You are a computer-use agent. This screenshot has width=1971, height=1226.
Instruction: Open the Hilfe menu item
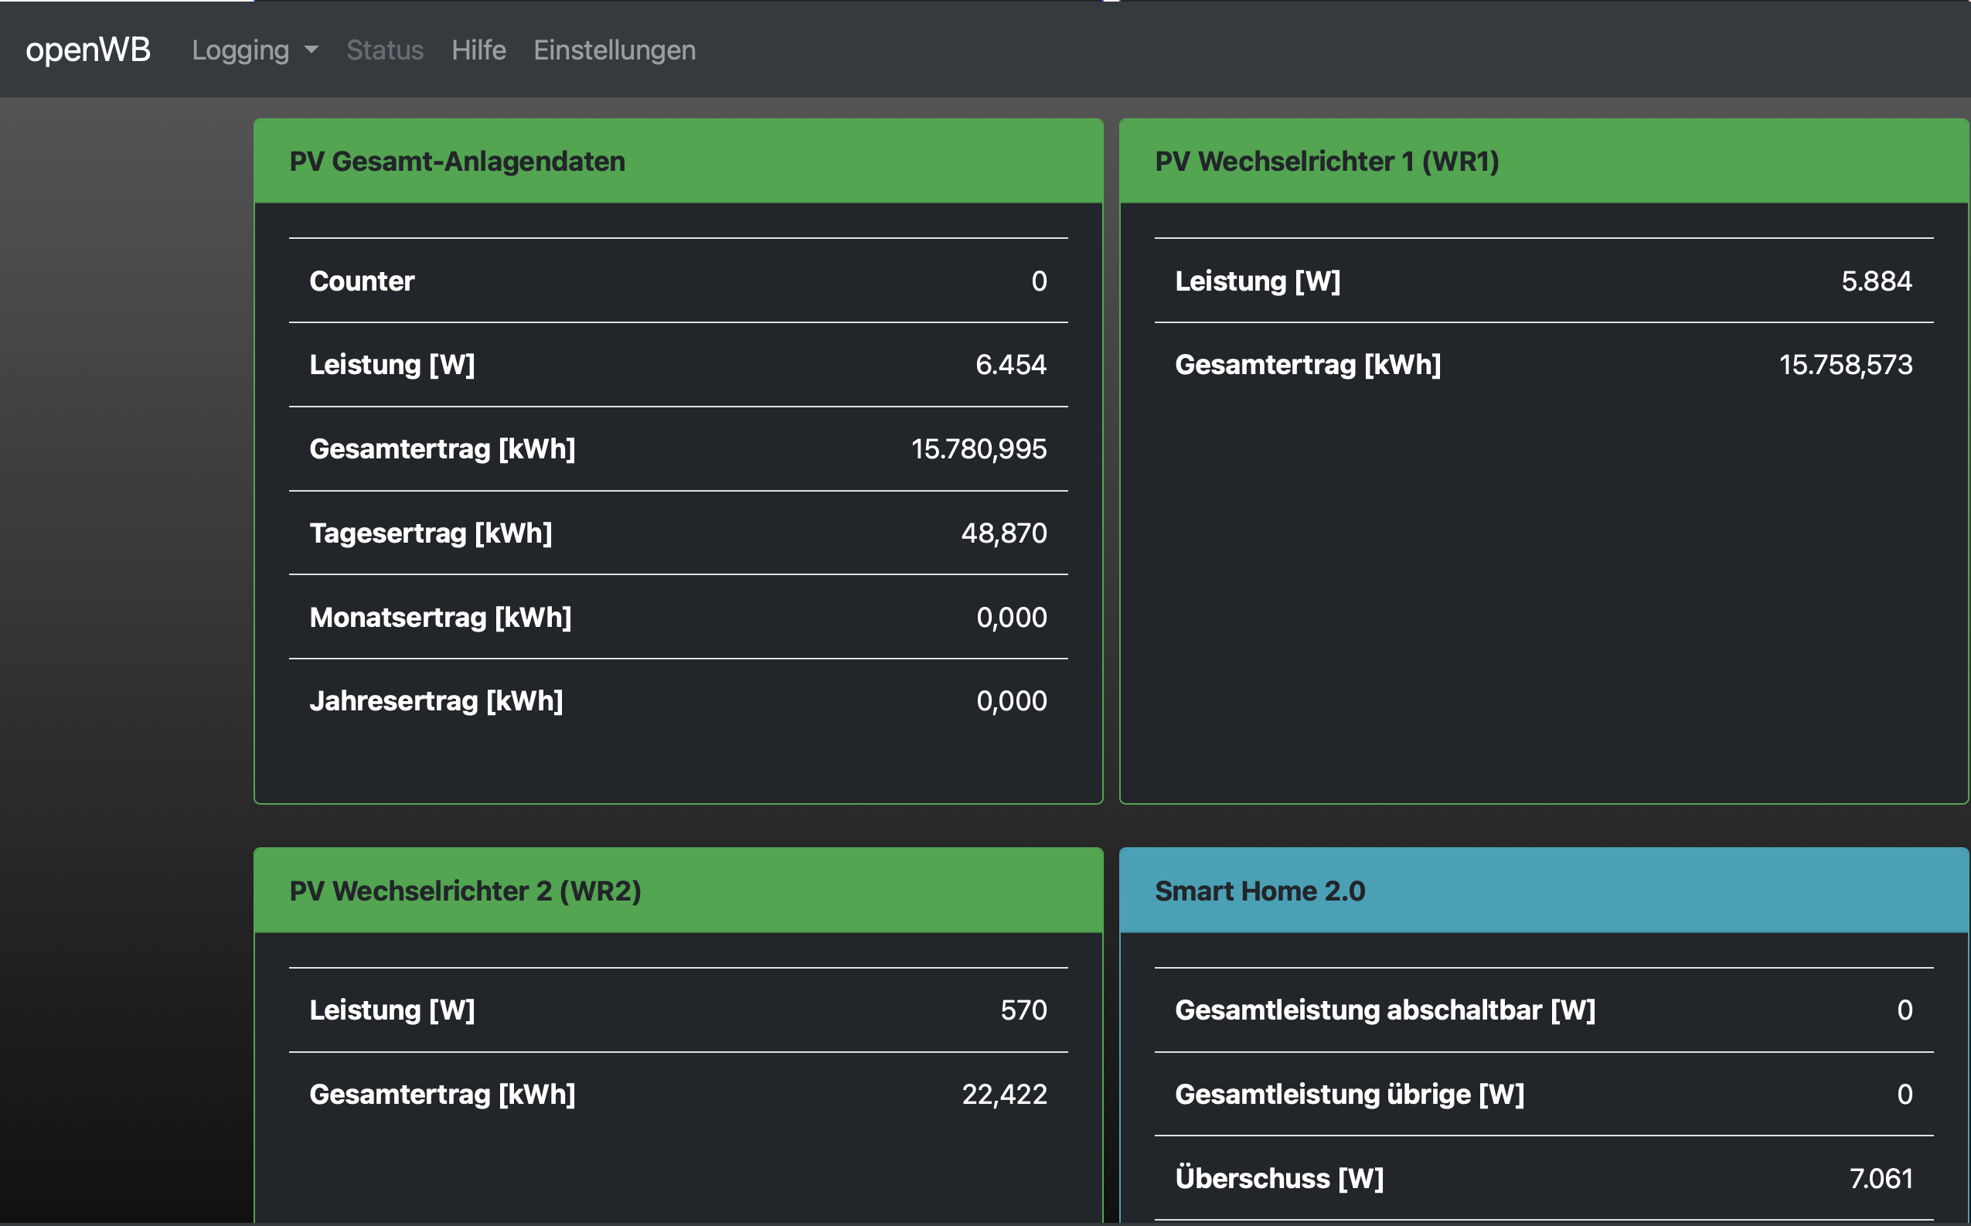(478, 50)
